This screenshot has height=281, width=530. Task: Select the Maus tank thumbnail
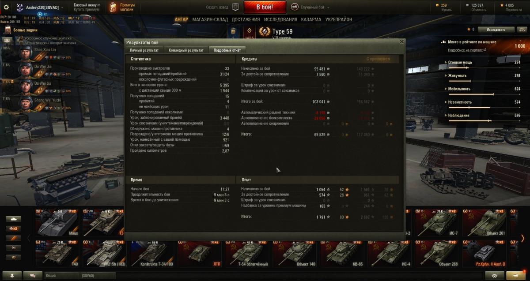point(57,222)
